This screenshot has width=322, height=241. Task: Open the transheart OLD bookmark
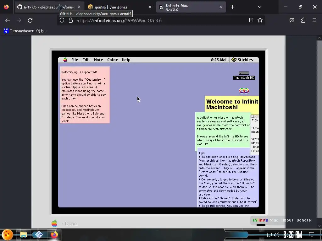point(26,31)
